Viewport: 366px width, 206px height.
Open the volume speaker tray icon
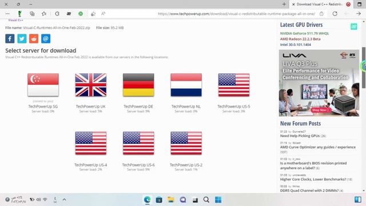click(38, 200)
